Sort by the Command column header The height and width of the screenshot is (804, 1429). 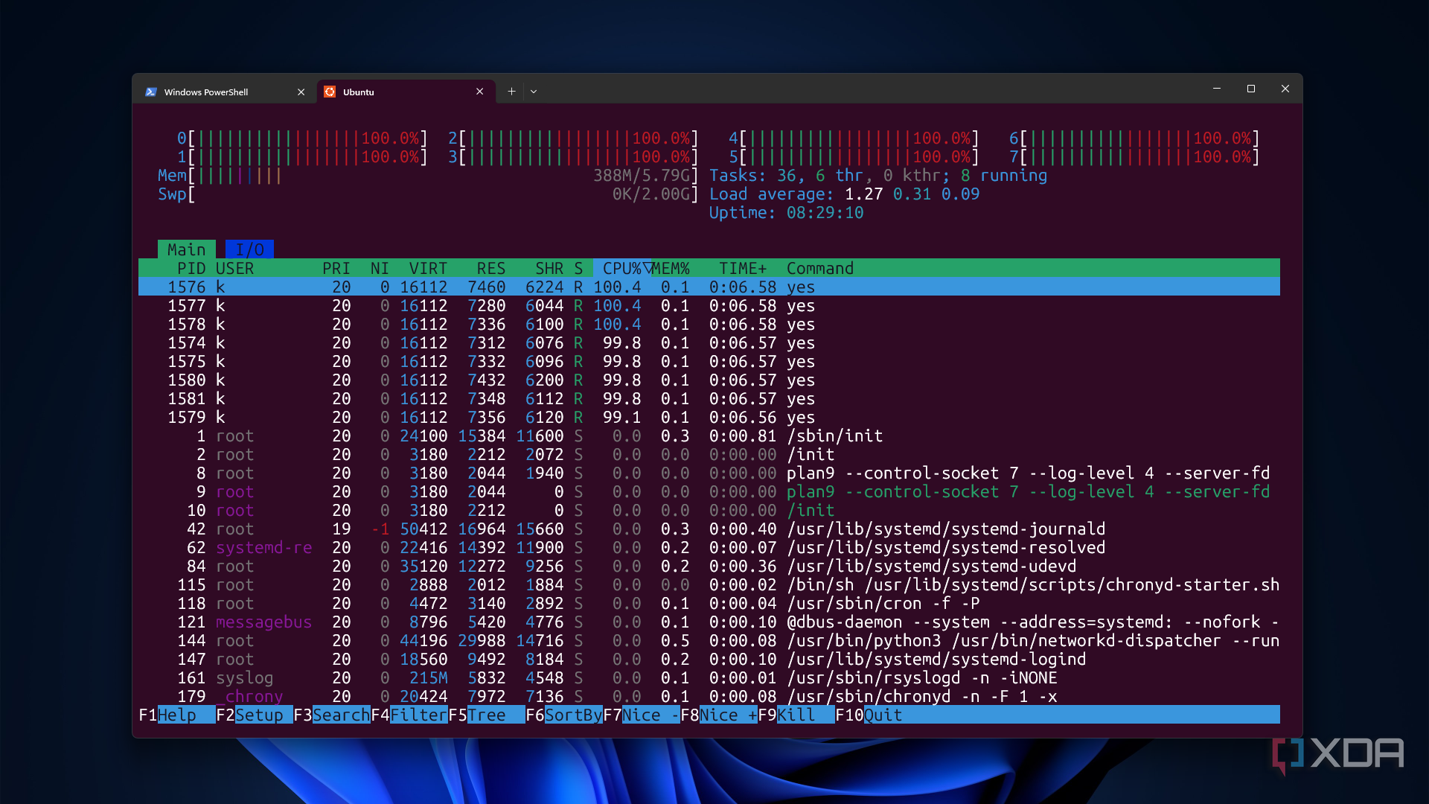click(820, 268)
